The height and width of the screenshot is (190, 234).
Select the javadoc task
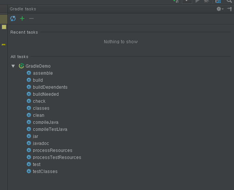tap(41, 143)
